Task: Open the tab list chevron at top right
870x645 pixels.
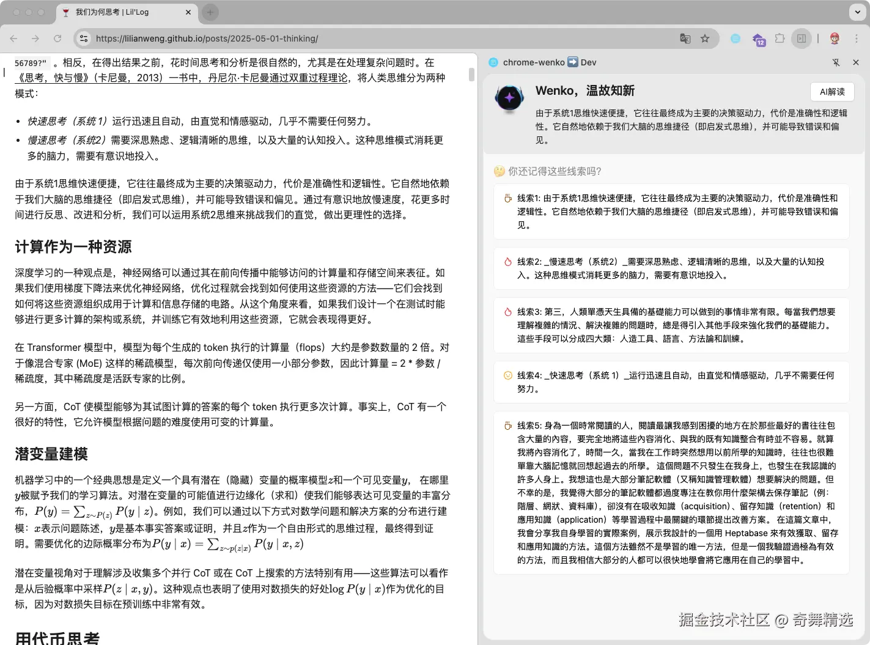Action: pos(858,12)
